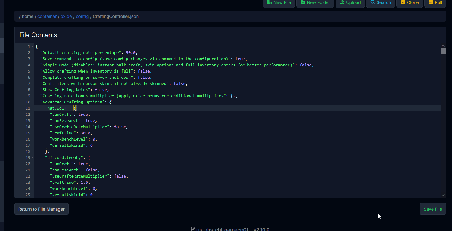The image size is (452, 231).
Task: Open the container breadcrumb link
Action: coord(47,16)
